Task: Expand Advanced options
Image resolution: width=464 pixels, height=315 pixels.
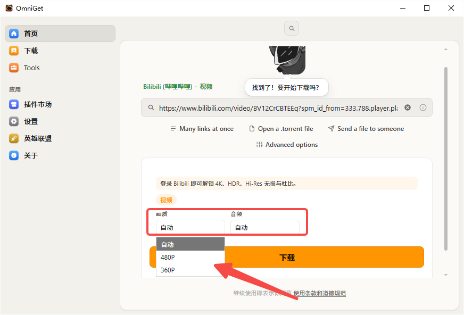Action: click(x=287, y=145)
